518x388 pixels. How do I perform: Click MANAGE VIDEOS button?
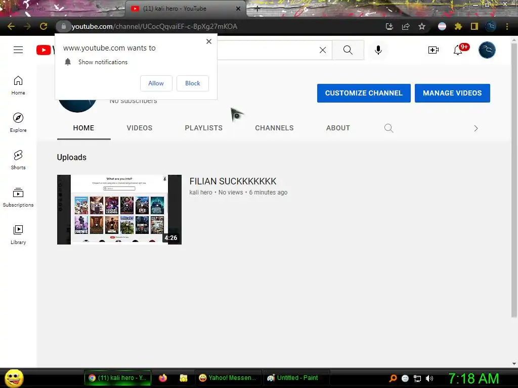click(x=452, y=93)
